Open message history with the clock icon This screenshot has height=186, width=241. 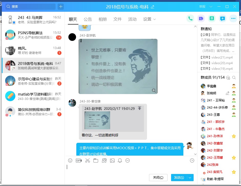(x=192, y=160)
